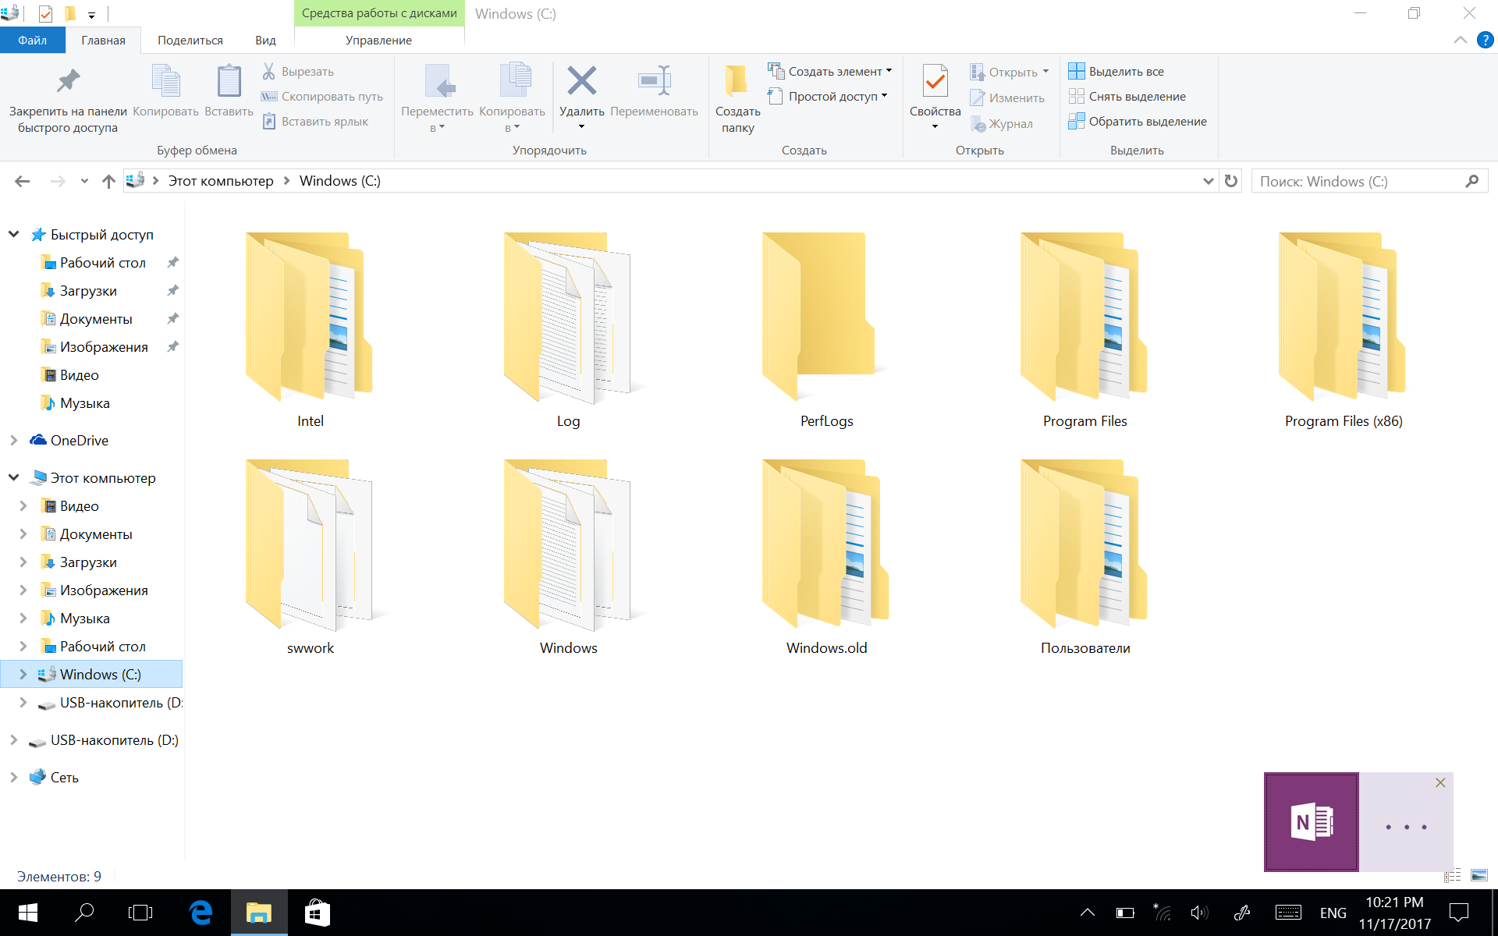
Task: Click the Pin to Quick Access icon
Action: [68, 81]
